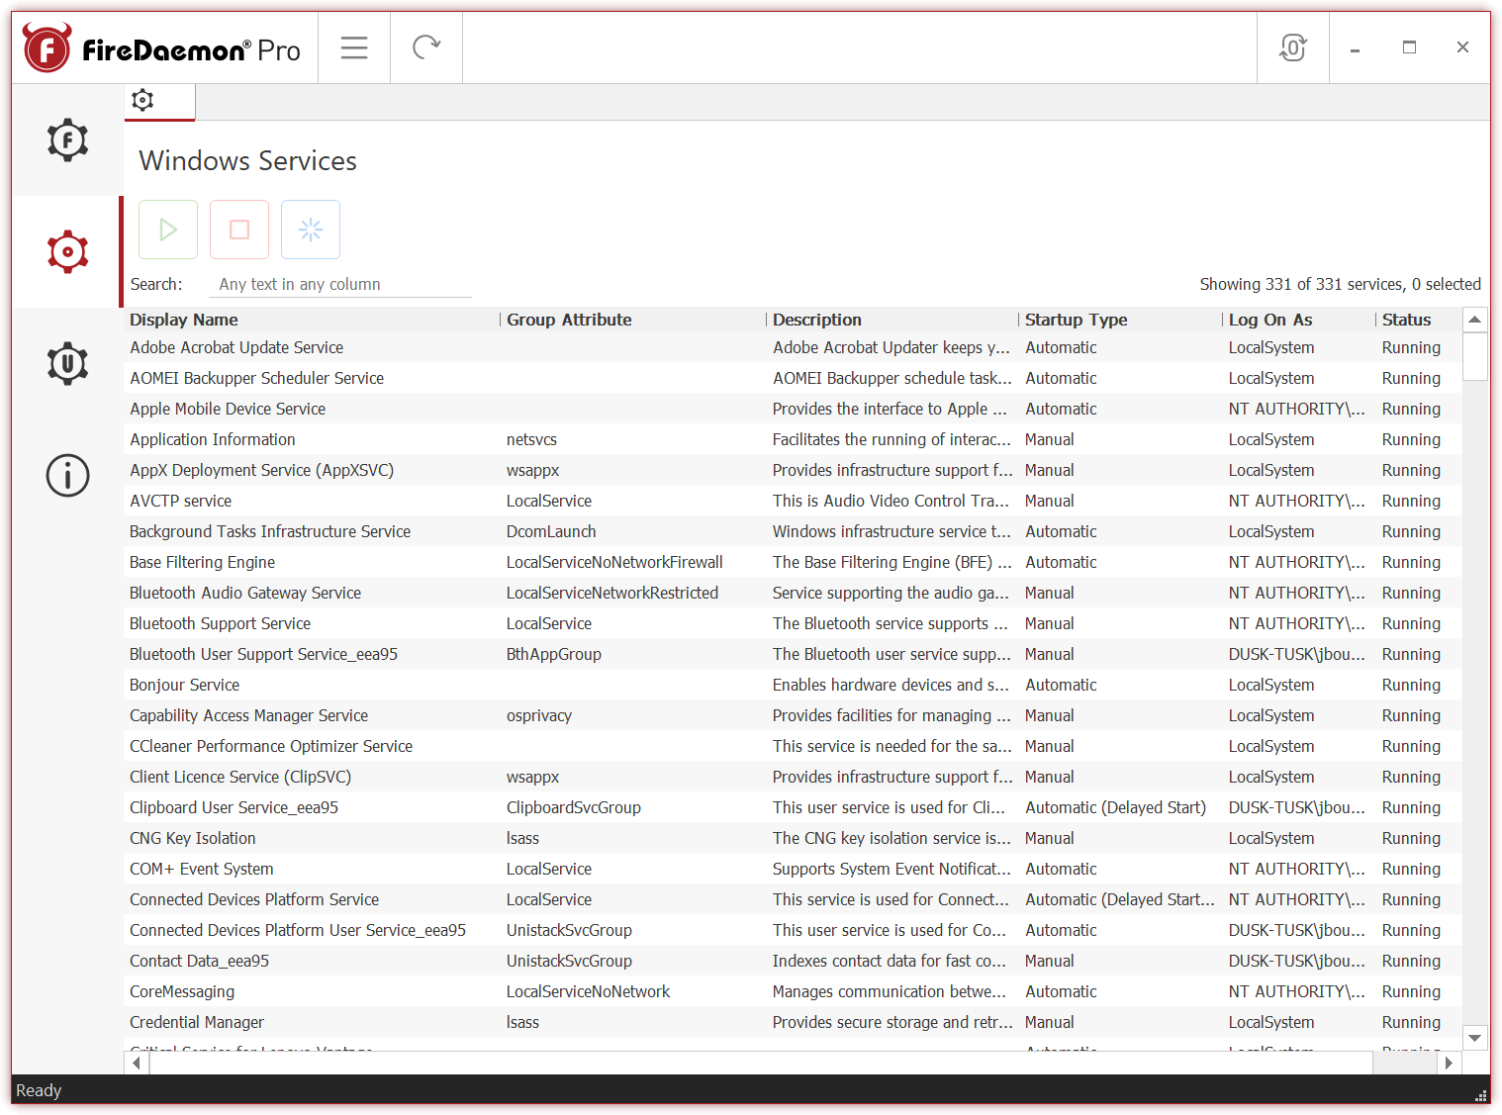Select Background Tasks Infrastructure Service row
Image resolution: width=1502 pixels, height=1115 pixels.
click(x=794, y=531)
